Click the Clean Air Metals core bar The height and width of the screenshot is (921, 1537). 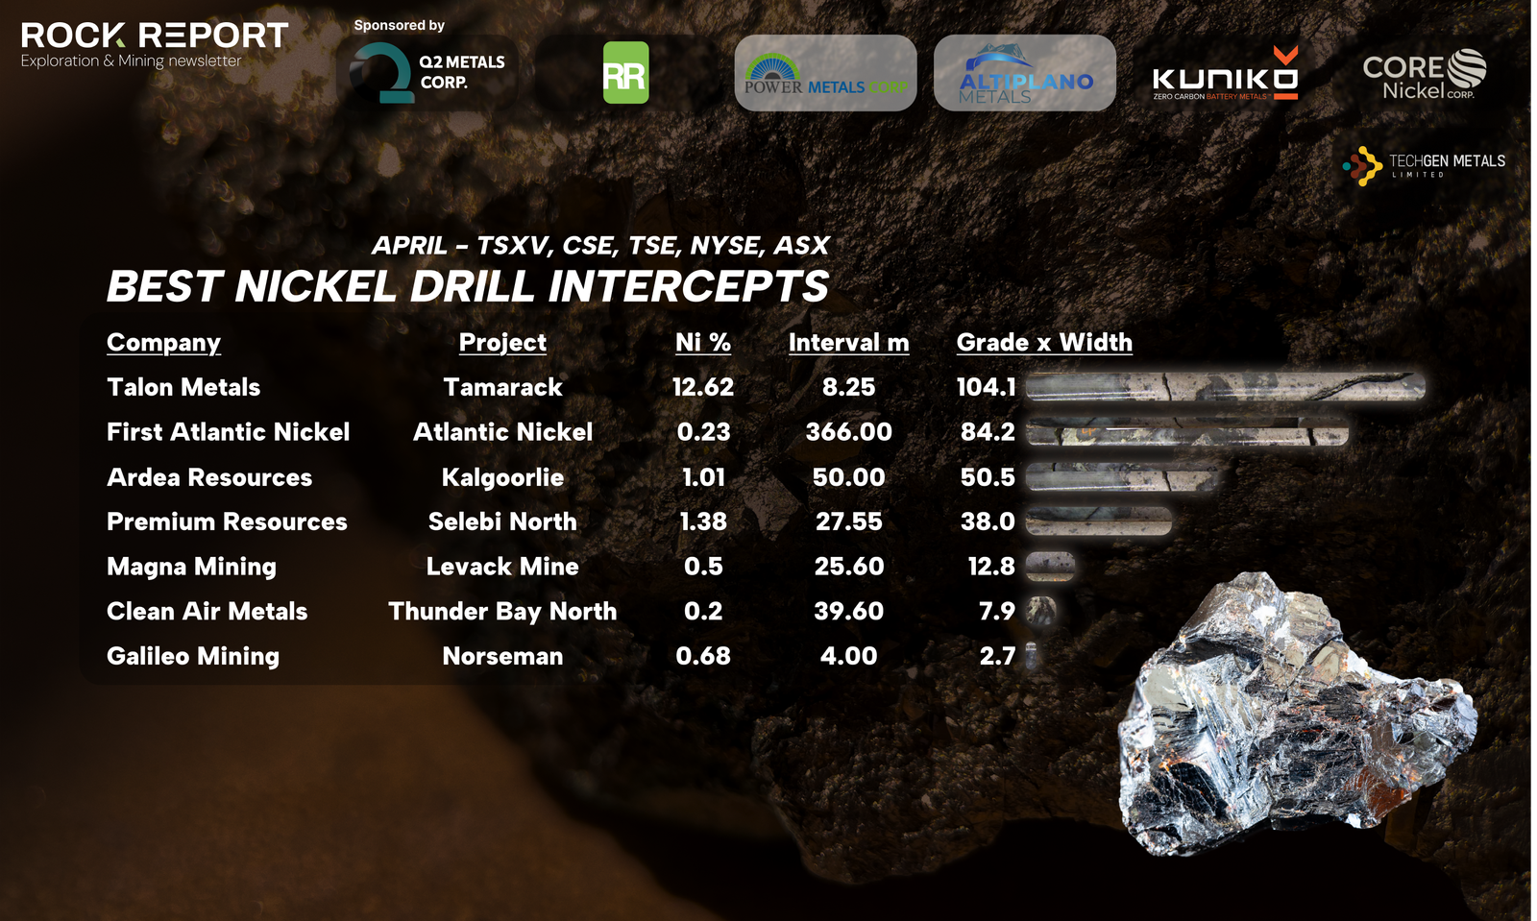point(1041,611)
